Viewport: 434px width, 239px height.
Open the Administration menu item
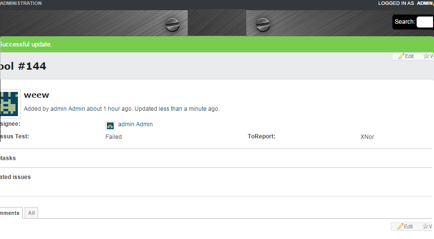coord(21,3)
